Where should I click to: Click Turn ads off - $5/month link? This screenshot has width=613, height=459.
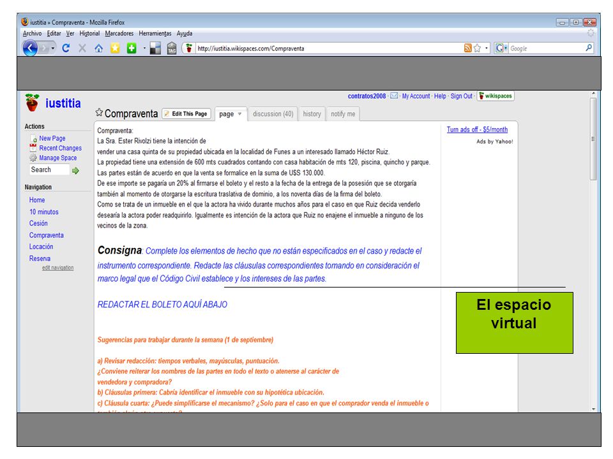pos(478,129)
